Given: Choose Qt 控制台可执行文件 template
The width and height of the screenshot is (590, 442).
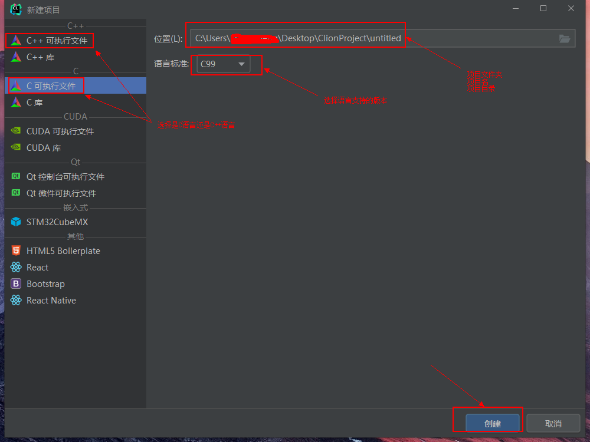Looking at the screenshot, I should [76, 177].
